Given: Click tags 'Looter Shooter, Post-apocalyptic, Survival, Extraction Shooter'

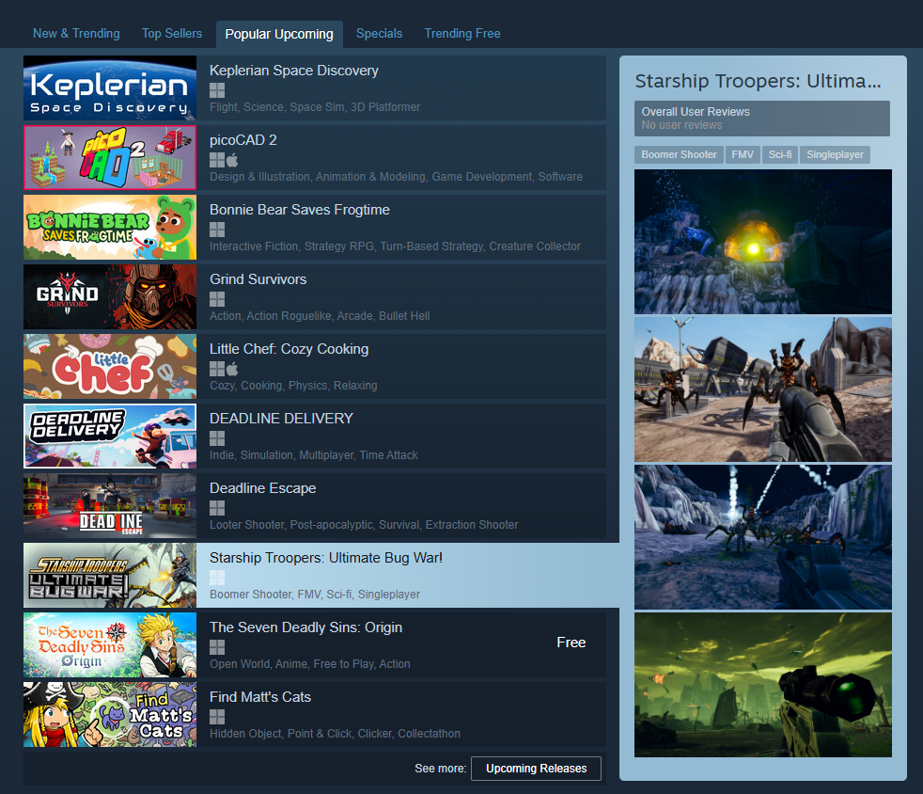Looking at the screenshot, I should click(364, 525).
